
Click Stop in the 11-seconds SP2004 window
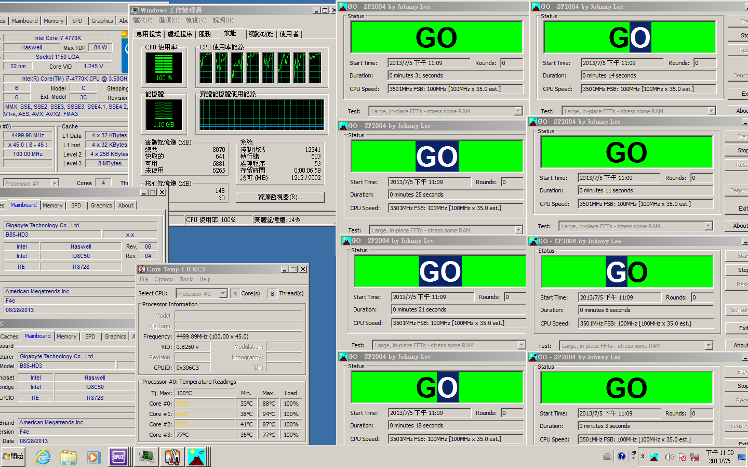coord(737,150)
